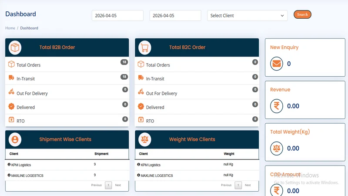Screen dimensions: 348x196
Task: Click the Out For Delivery bike icon in B2B panel
Action: coord(11,91)
